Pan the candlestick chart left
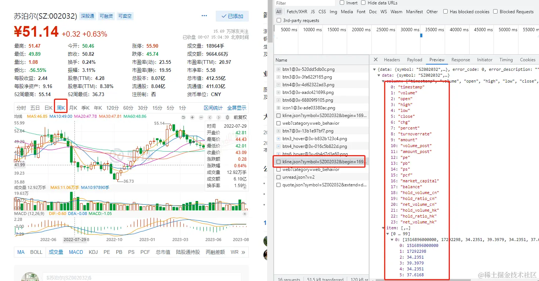This screenshot has width=539, height=281. pyautogui.click(x=210, y=117)
